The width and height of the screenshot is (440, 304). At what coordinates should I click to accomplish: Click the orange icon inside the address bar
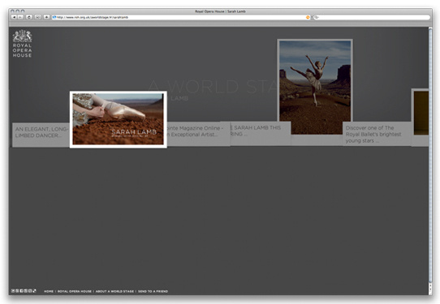[x=308, y=17]
